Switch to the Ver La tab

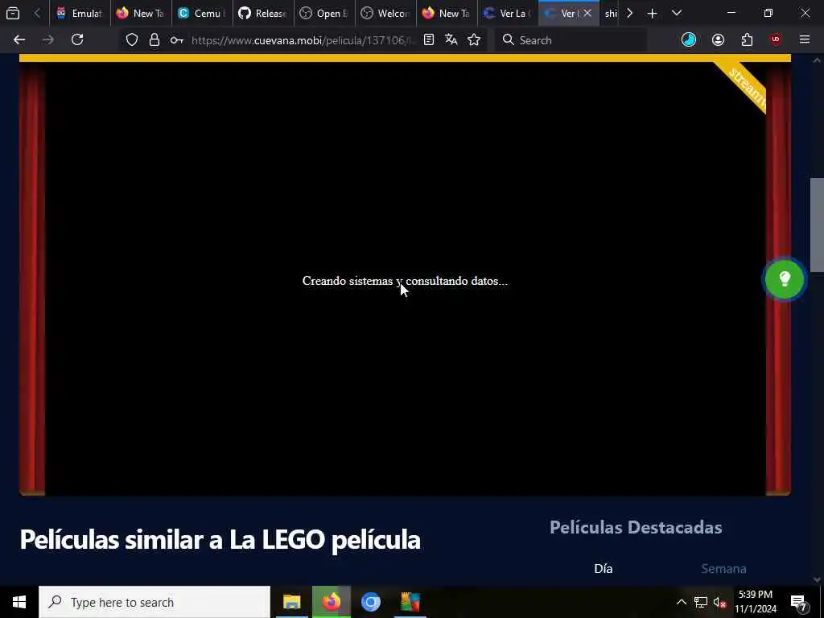[x=508, y=13]
